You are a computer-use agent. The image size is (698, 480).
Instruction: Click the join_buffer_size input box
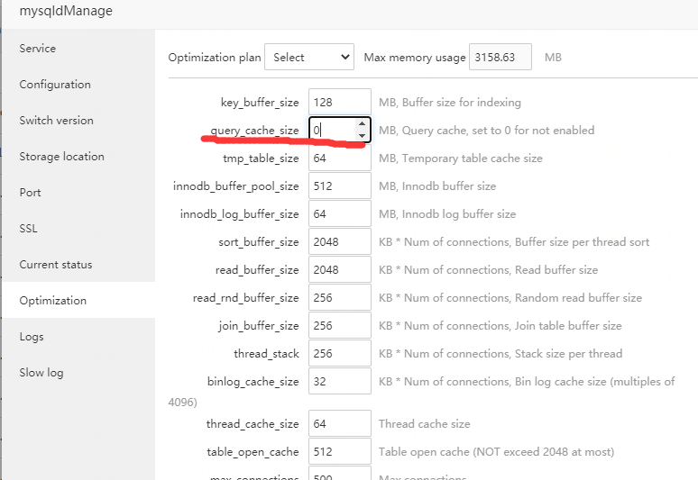pyautogui.click(x=340, y=325)
